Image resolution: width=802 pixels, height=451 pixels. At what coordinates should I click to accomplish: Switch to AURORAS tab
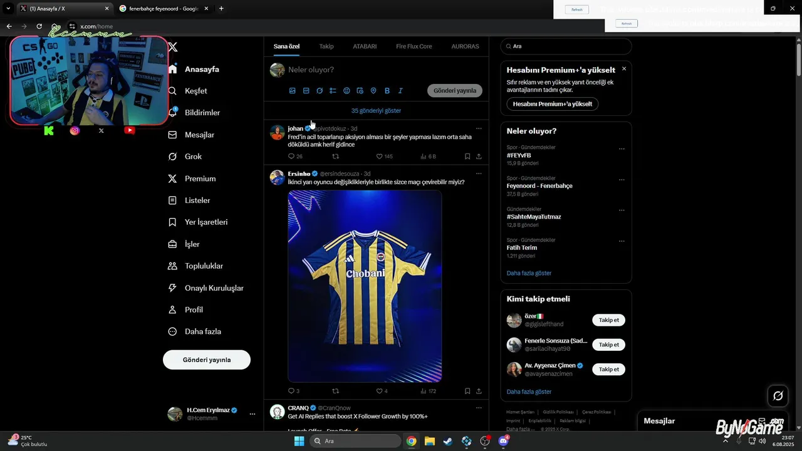tap(465, 46)
